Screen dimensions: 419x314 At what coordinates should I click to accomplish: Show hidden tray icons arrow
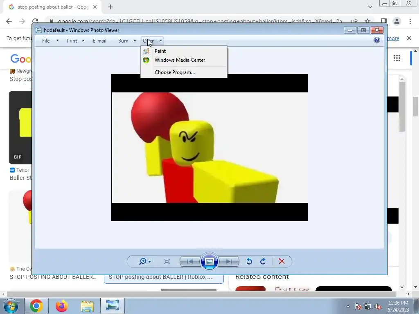pos(348,306)
